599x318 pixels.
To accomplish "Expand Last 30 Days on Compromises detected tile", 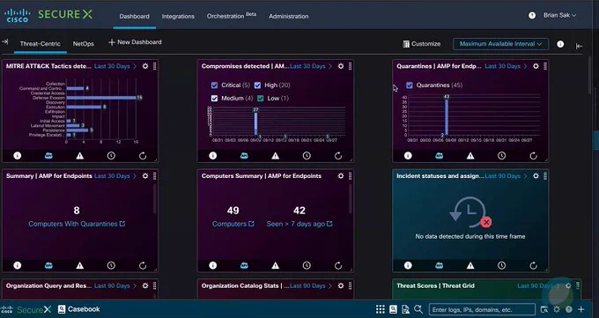I will (x=311, y=66).
